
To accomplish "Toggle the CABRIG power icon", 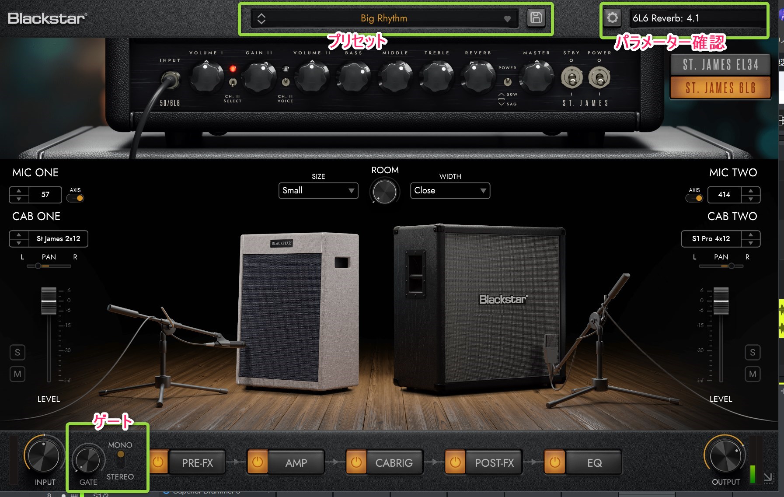I will (356, 462).
